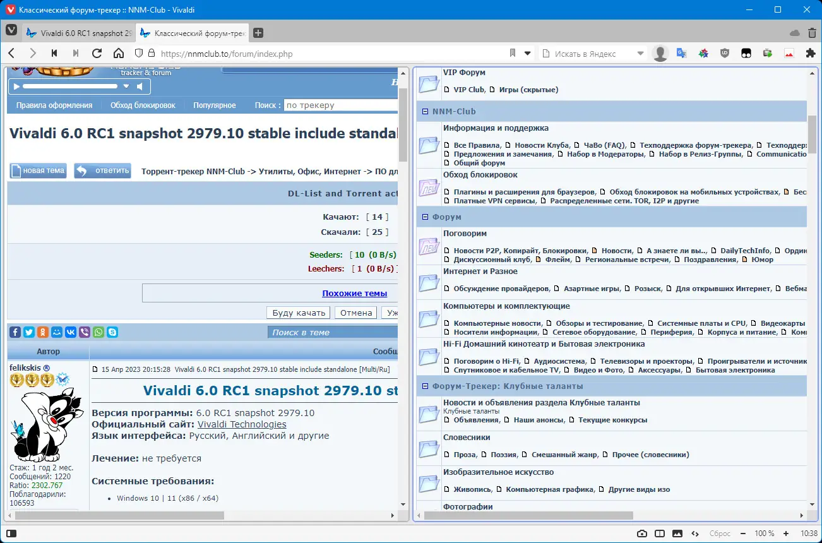Screen dimensions: 822x543
Task: Click the Поиск в теме search field
Action: point(333,332)
